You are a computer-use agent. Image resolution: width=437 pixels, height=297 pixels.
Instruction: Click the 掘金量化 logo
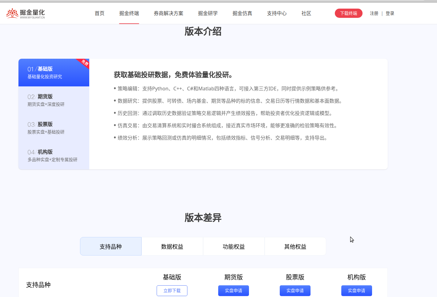(x=25, y=13)
